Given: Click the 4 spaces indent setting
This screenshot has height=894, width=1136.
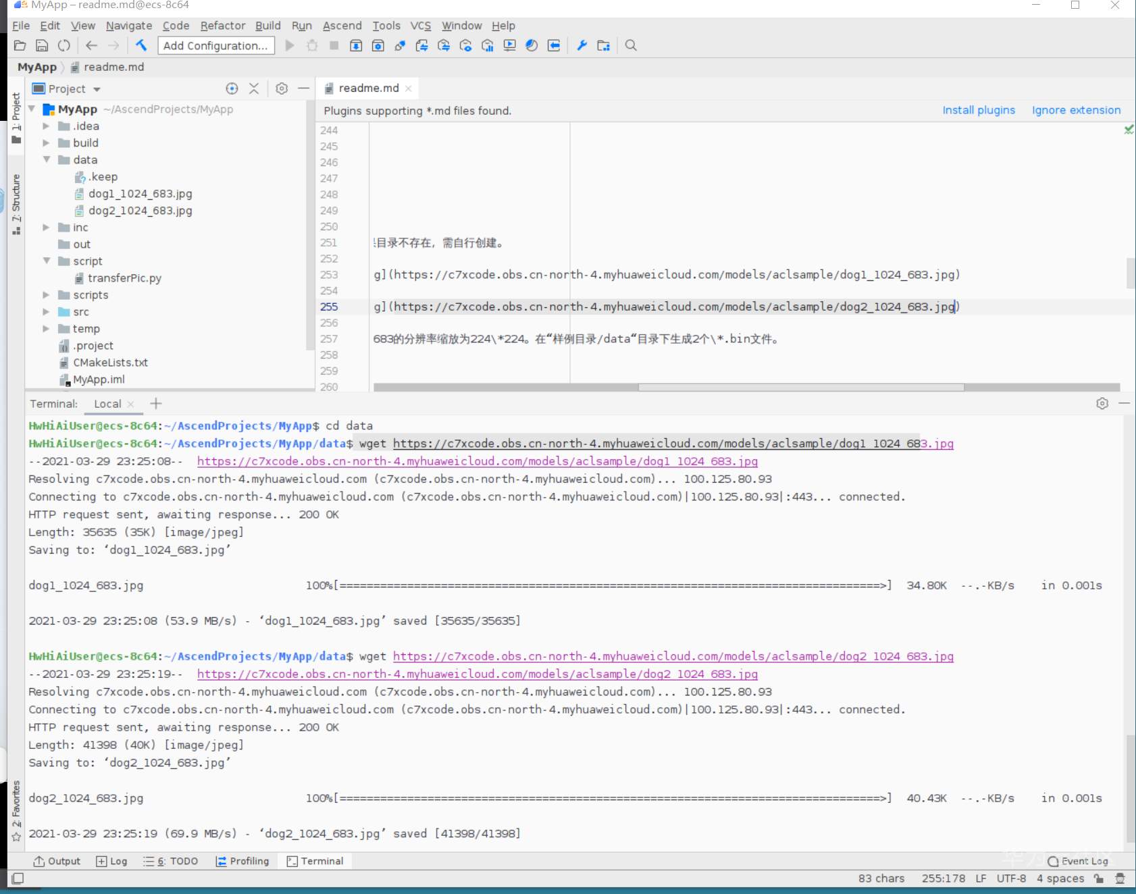Looking at the screenshot, I should point(1060,878).
